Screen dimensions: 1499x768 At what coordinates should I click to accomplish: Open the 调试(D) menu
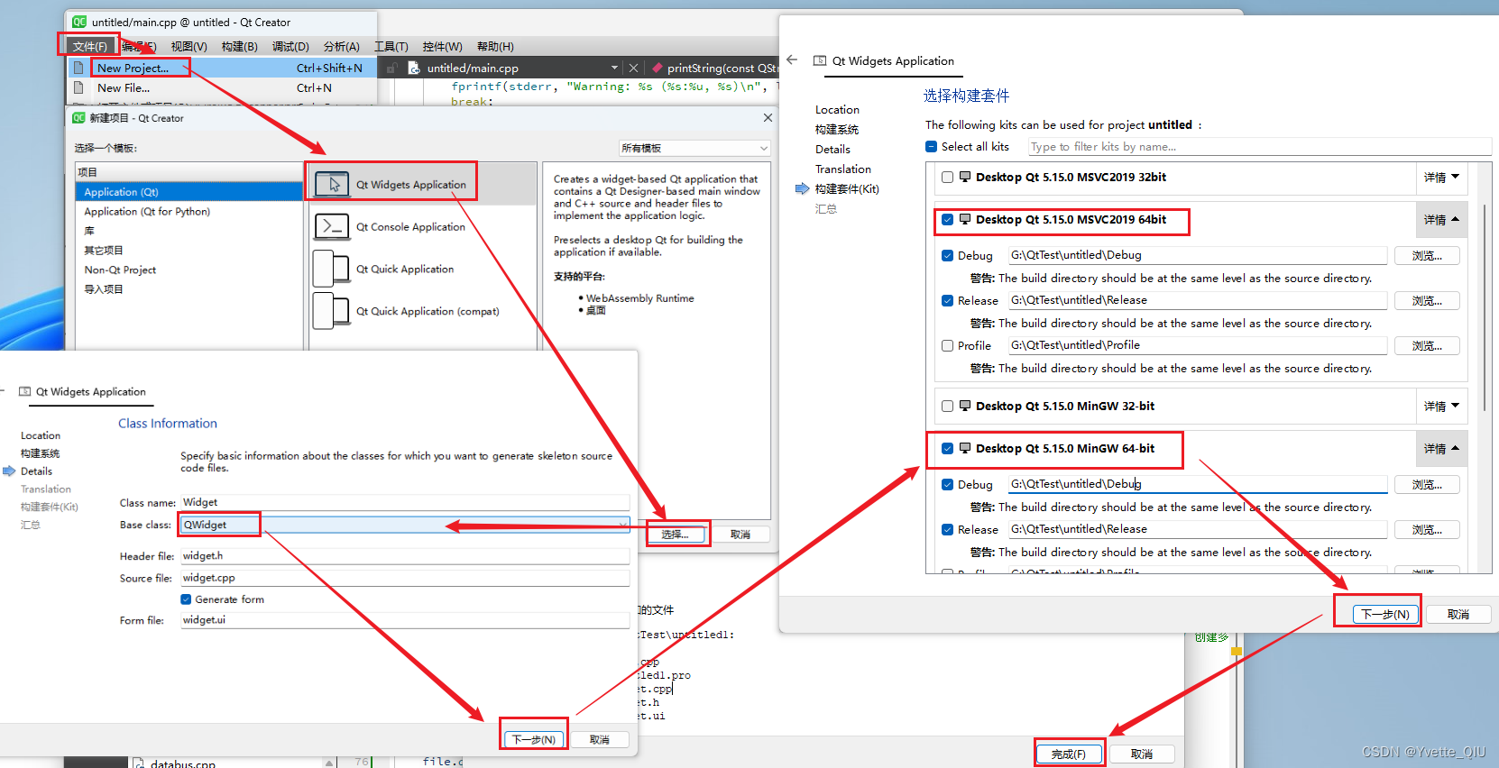[290, 46]
